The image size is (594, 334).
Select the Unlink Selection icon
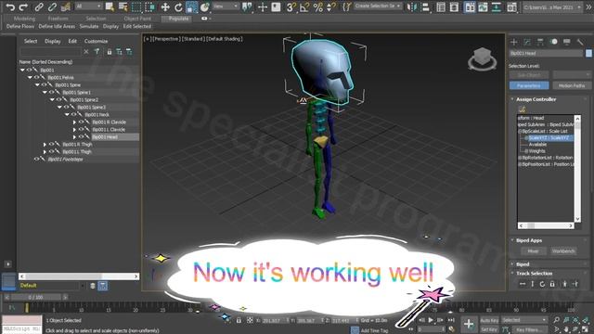52,6
